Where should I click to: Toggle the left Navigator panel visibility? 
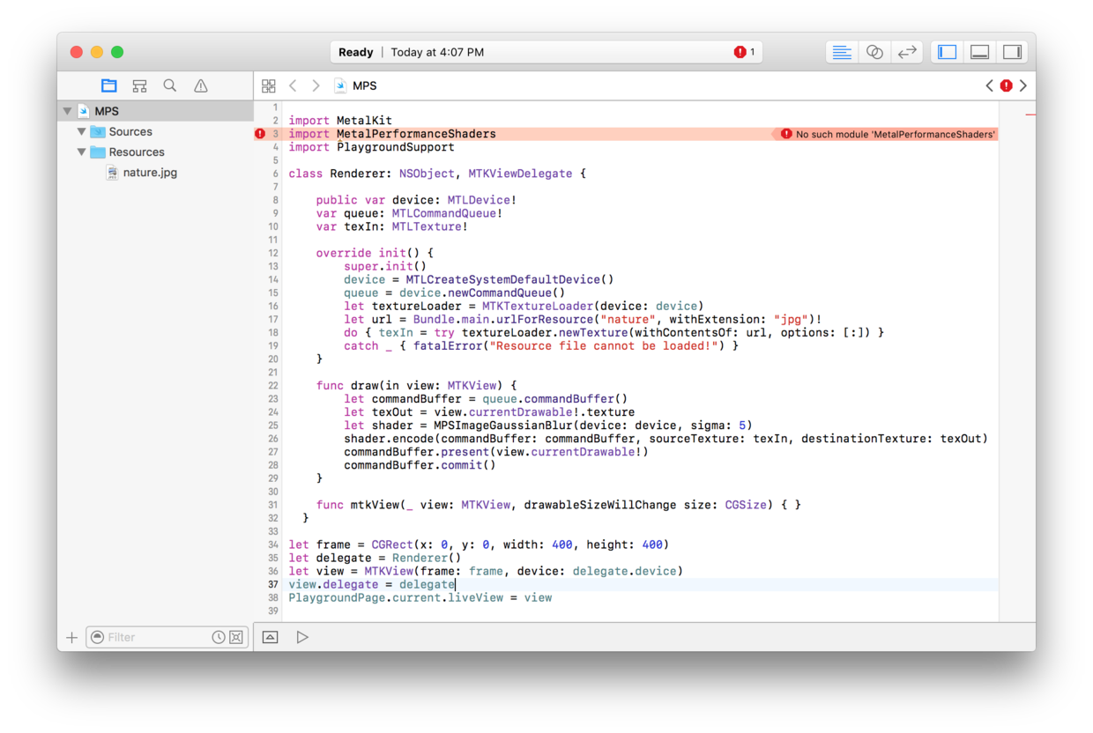click(948, 52)
